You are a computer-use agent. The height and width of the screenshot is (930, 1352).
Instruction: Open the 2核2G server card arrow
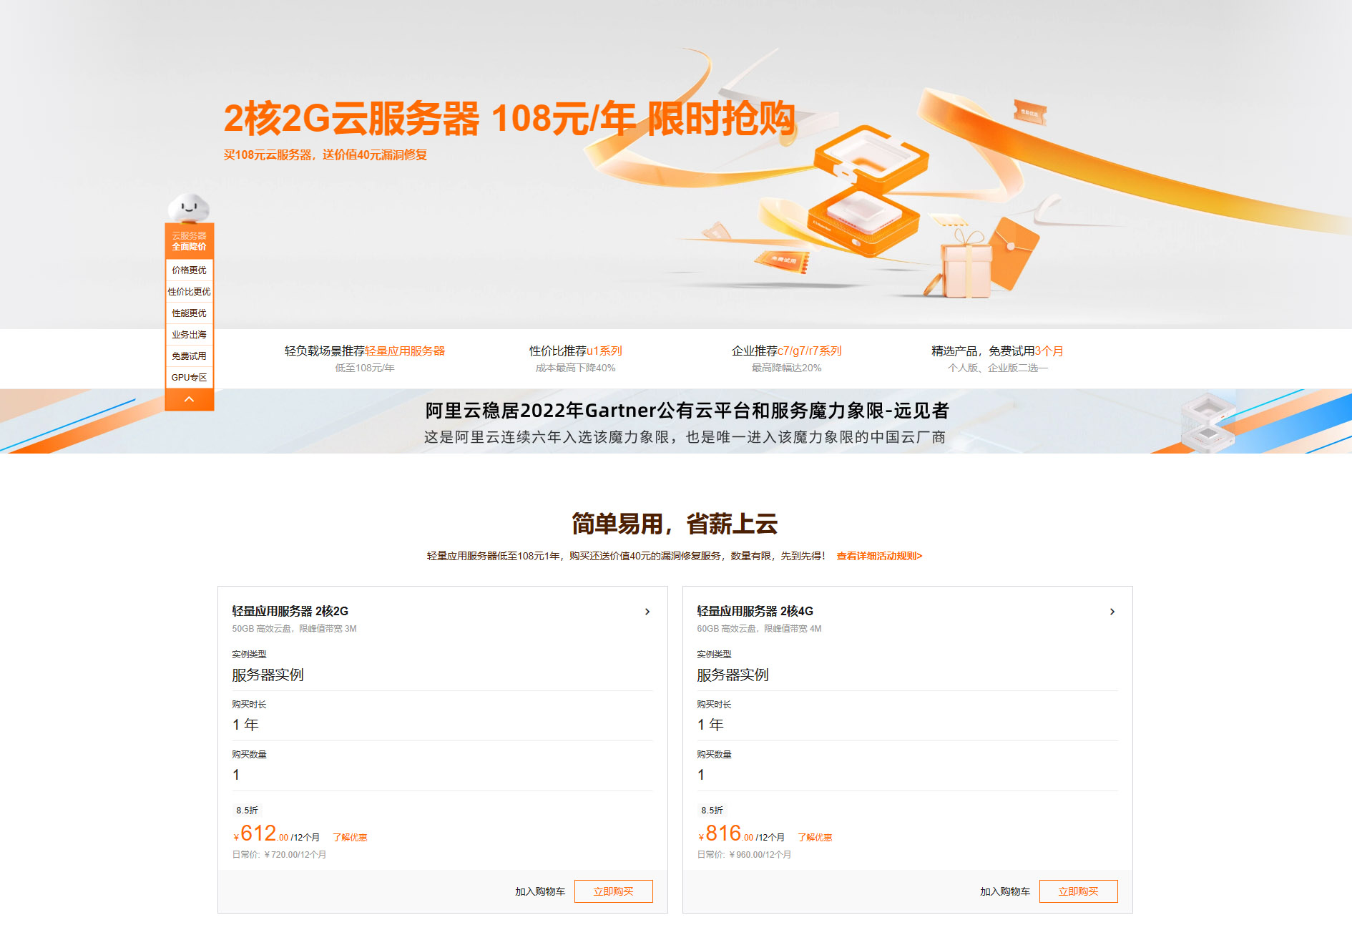pyautogui.click(x=647, y=612)
